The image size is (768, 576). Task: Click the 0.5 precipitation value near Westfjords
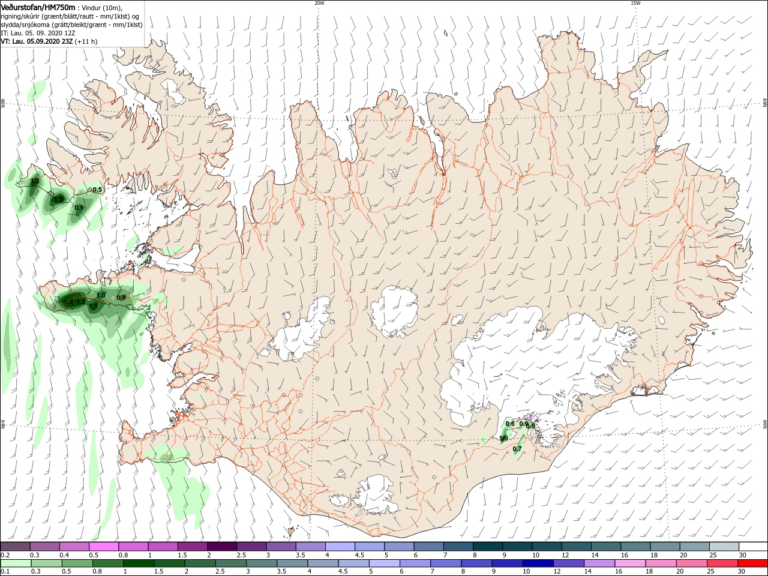click(x=97, y=190)
